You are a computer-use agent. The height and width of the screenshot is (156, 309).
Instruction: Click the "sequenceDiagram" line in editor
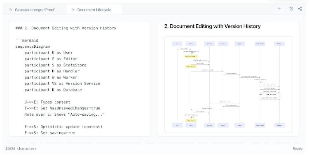point(33,47)
